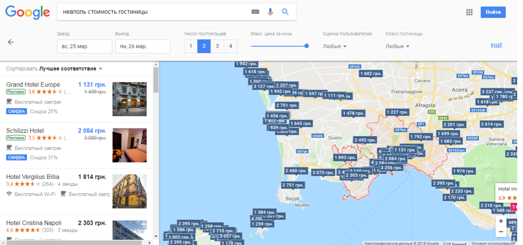Click the vertical scrollbar of hotel list
This screenshot has width=523, height=245.
pos(156,80)
